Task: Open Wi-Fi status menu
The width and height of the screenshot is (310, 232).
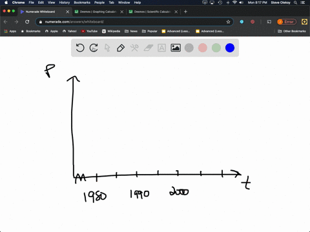Action: pos(234,3)
